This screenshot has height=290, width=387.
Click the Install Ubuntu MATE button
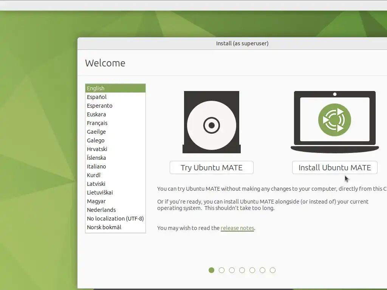click(335, 167)
